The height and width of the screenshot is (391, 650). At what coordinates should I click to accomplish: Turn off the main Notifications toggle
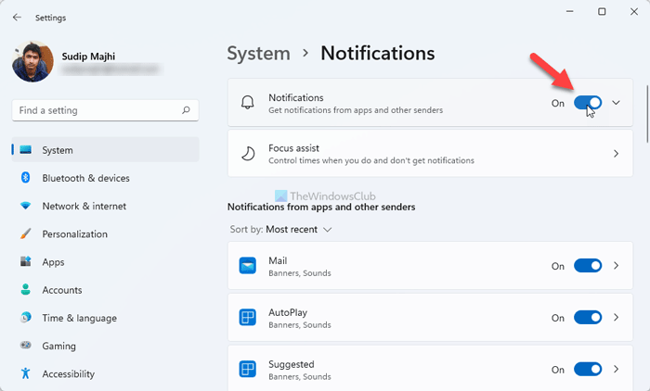[588, 103]
